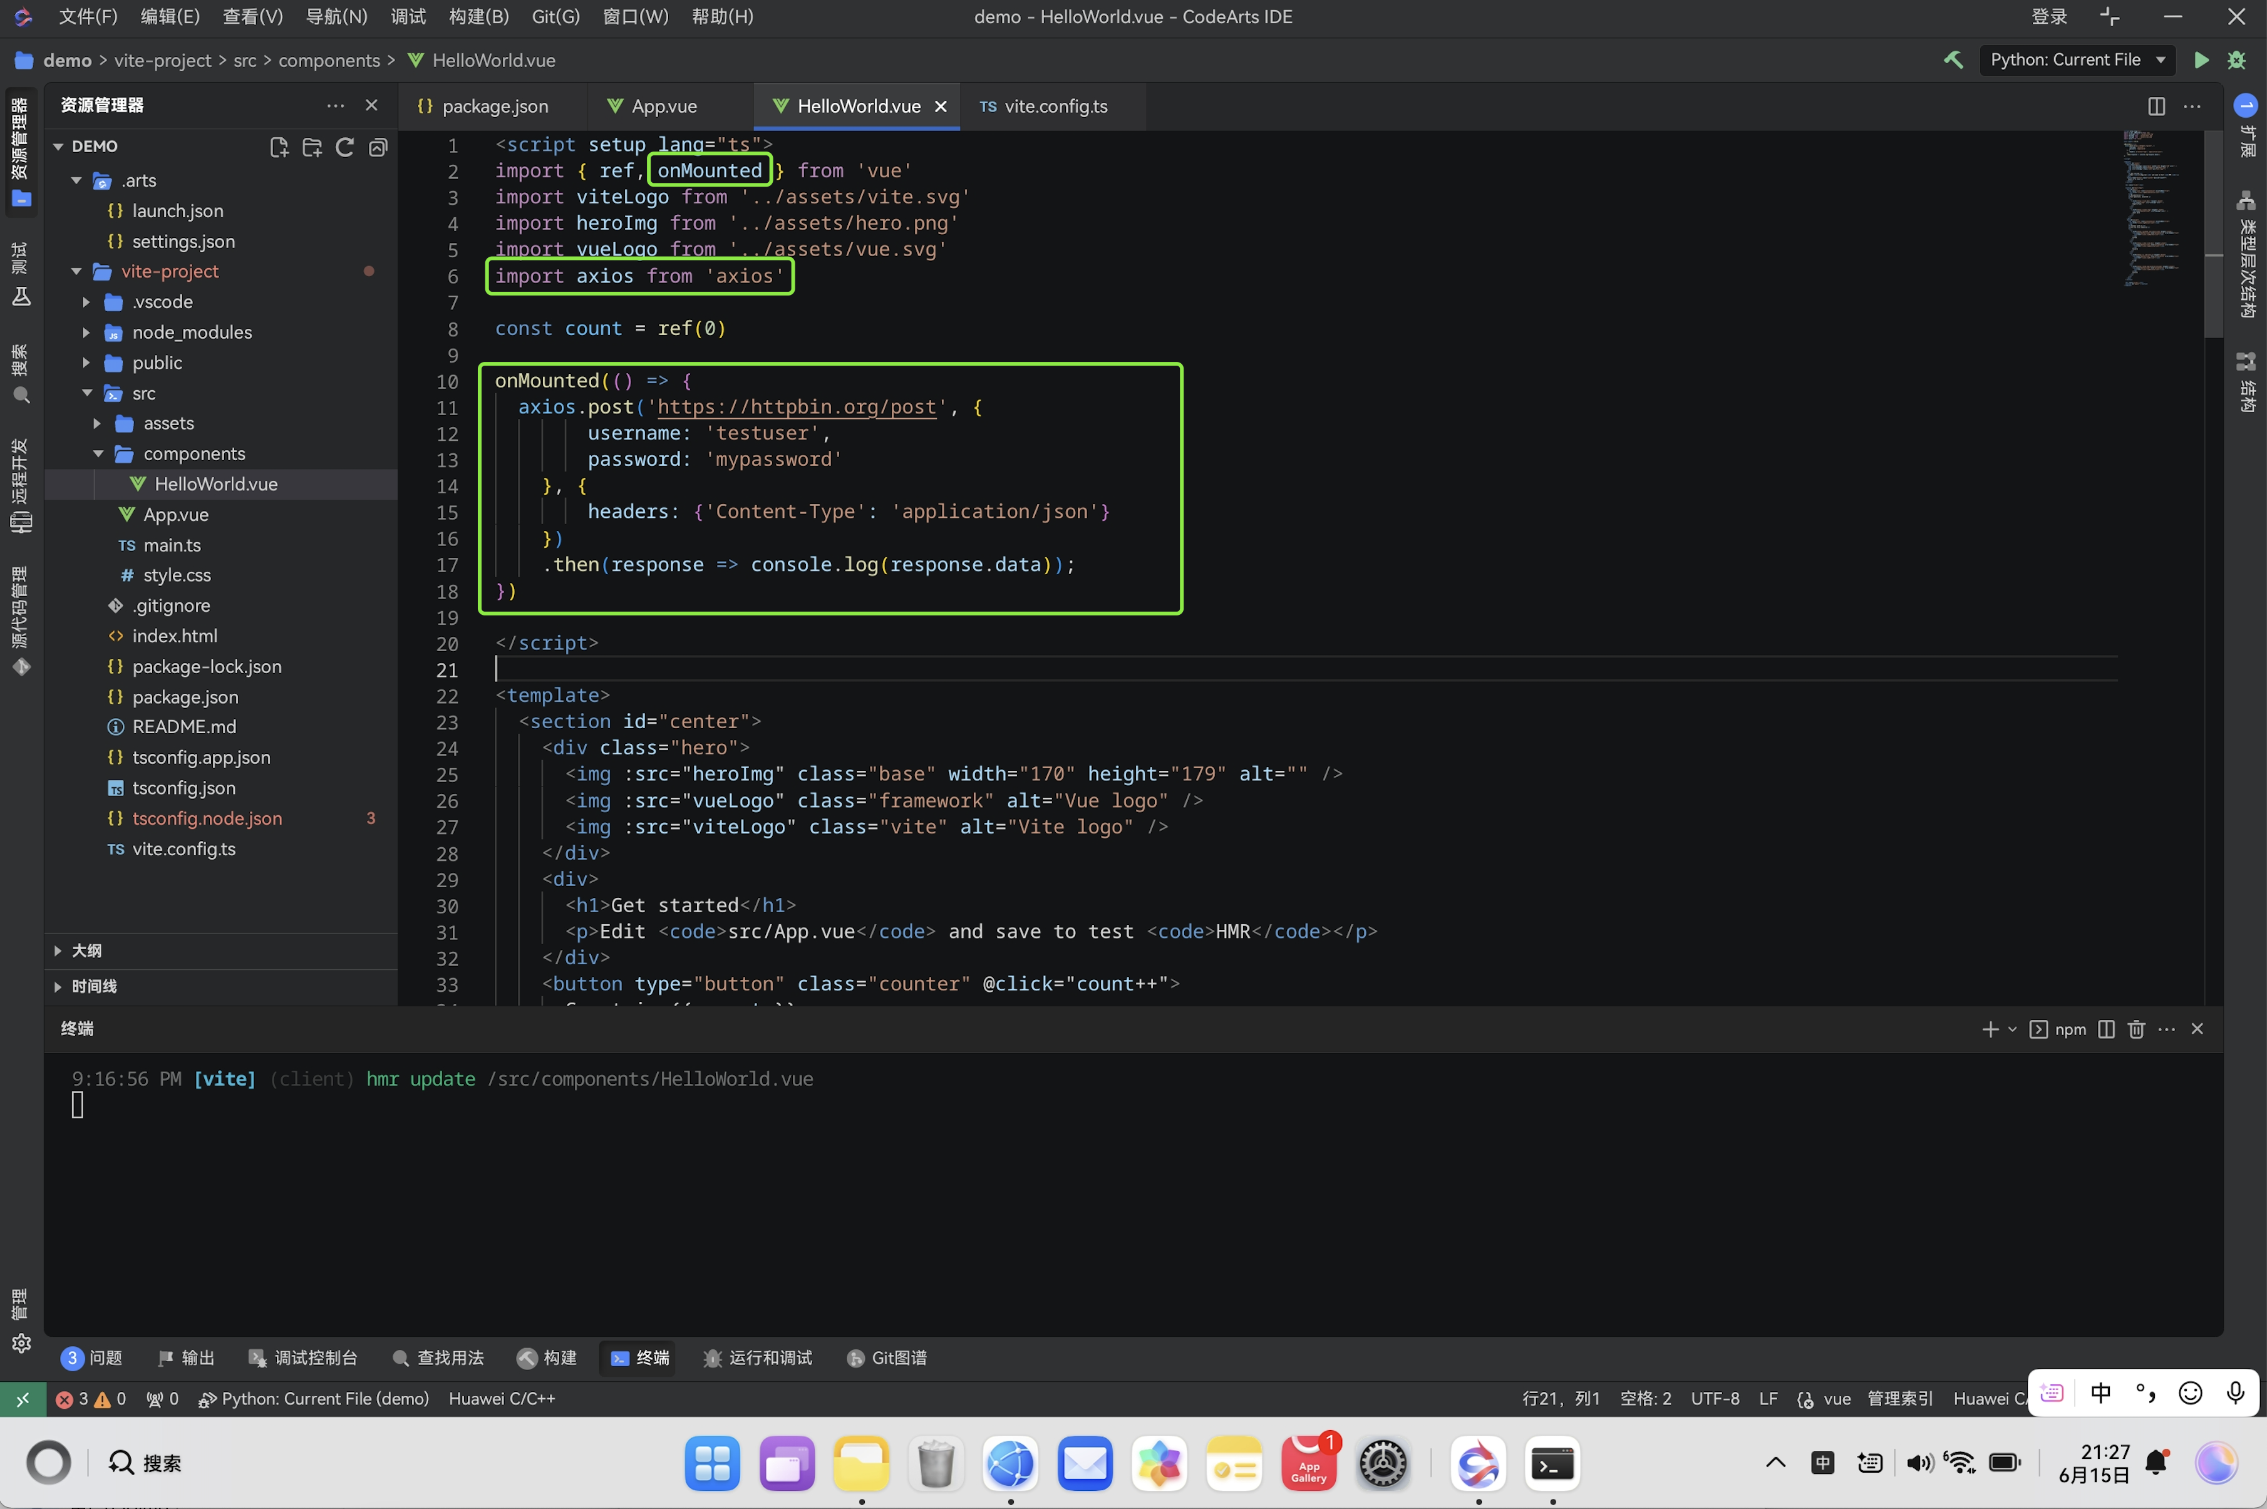Screen dimensions: 2267x1509
Task: Collapse the .arts folder
Action: coord(76,181)
